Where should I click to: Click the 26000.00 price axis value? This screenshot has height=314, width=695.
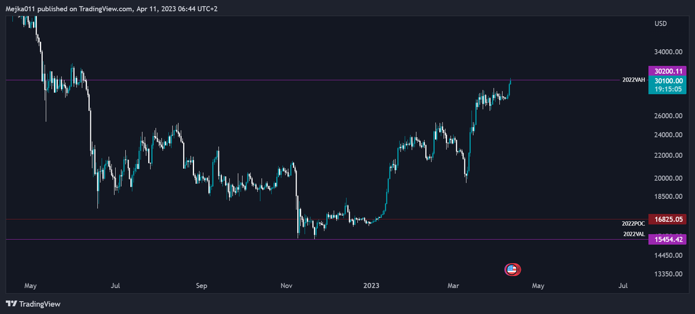point(669,116)
